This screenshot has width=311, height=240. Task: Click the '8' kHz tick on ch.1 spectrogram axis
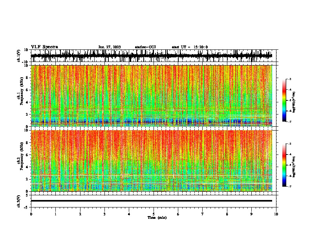click(x=27, y=78)
